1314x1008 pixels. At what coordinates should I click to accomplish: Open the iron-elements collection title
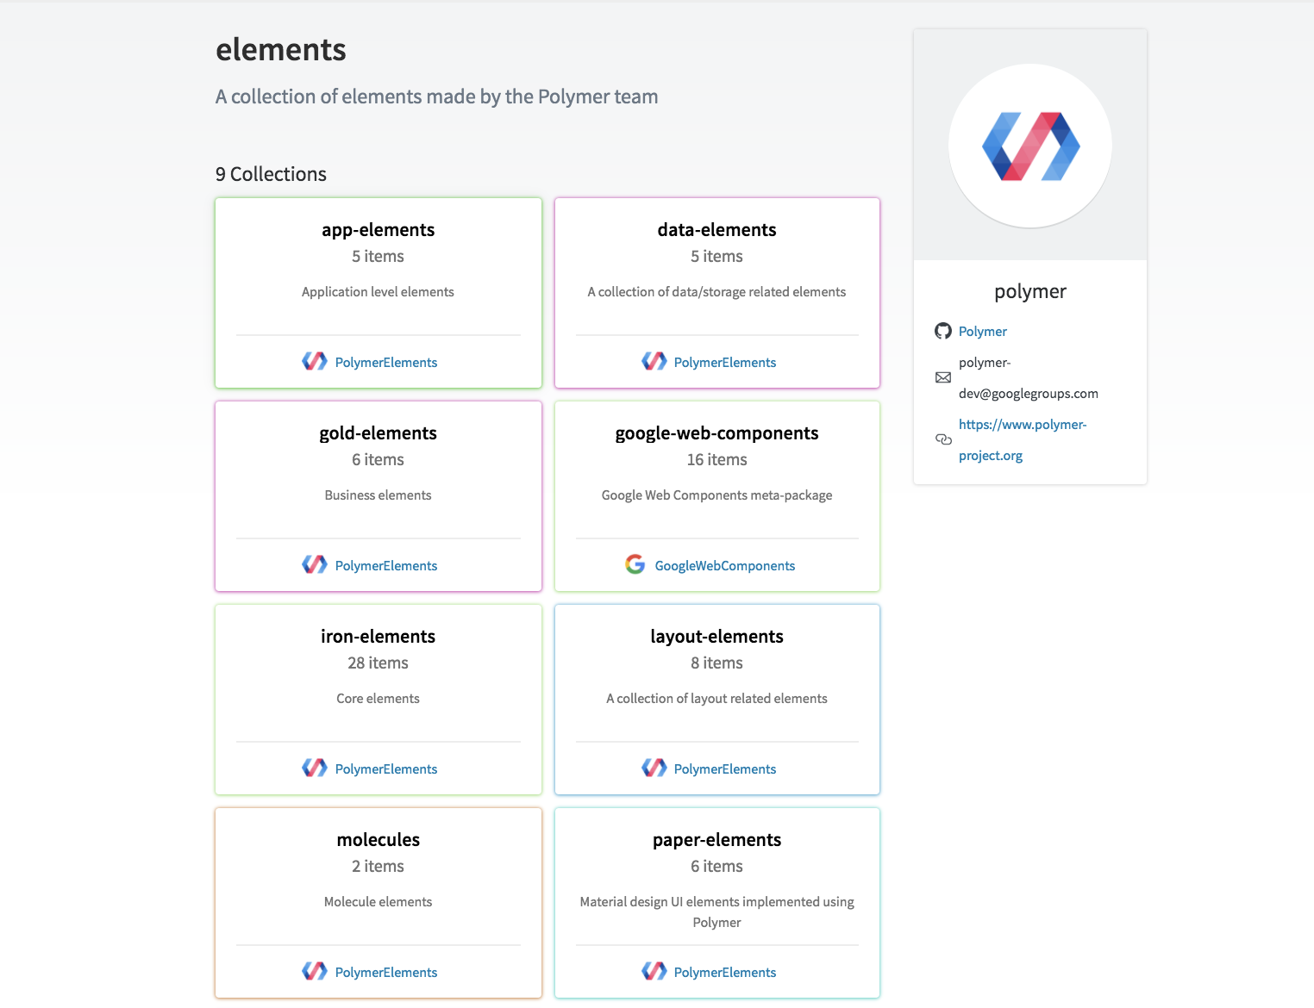[378, 637]
